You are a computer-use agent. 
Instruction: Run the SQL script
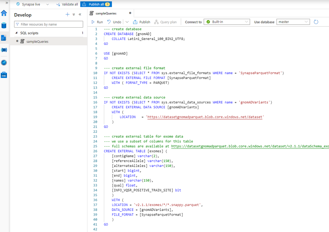point(97,22)
